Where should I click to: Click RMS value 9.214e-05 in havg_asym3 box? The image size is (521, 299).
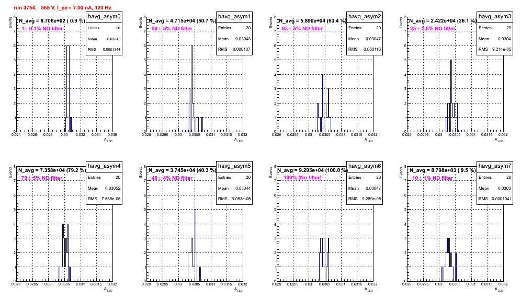[502, 49]
